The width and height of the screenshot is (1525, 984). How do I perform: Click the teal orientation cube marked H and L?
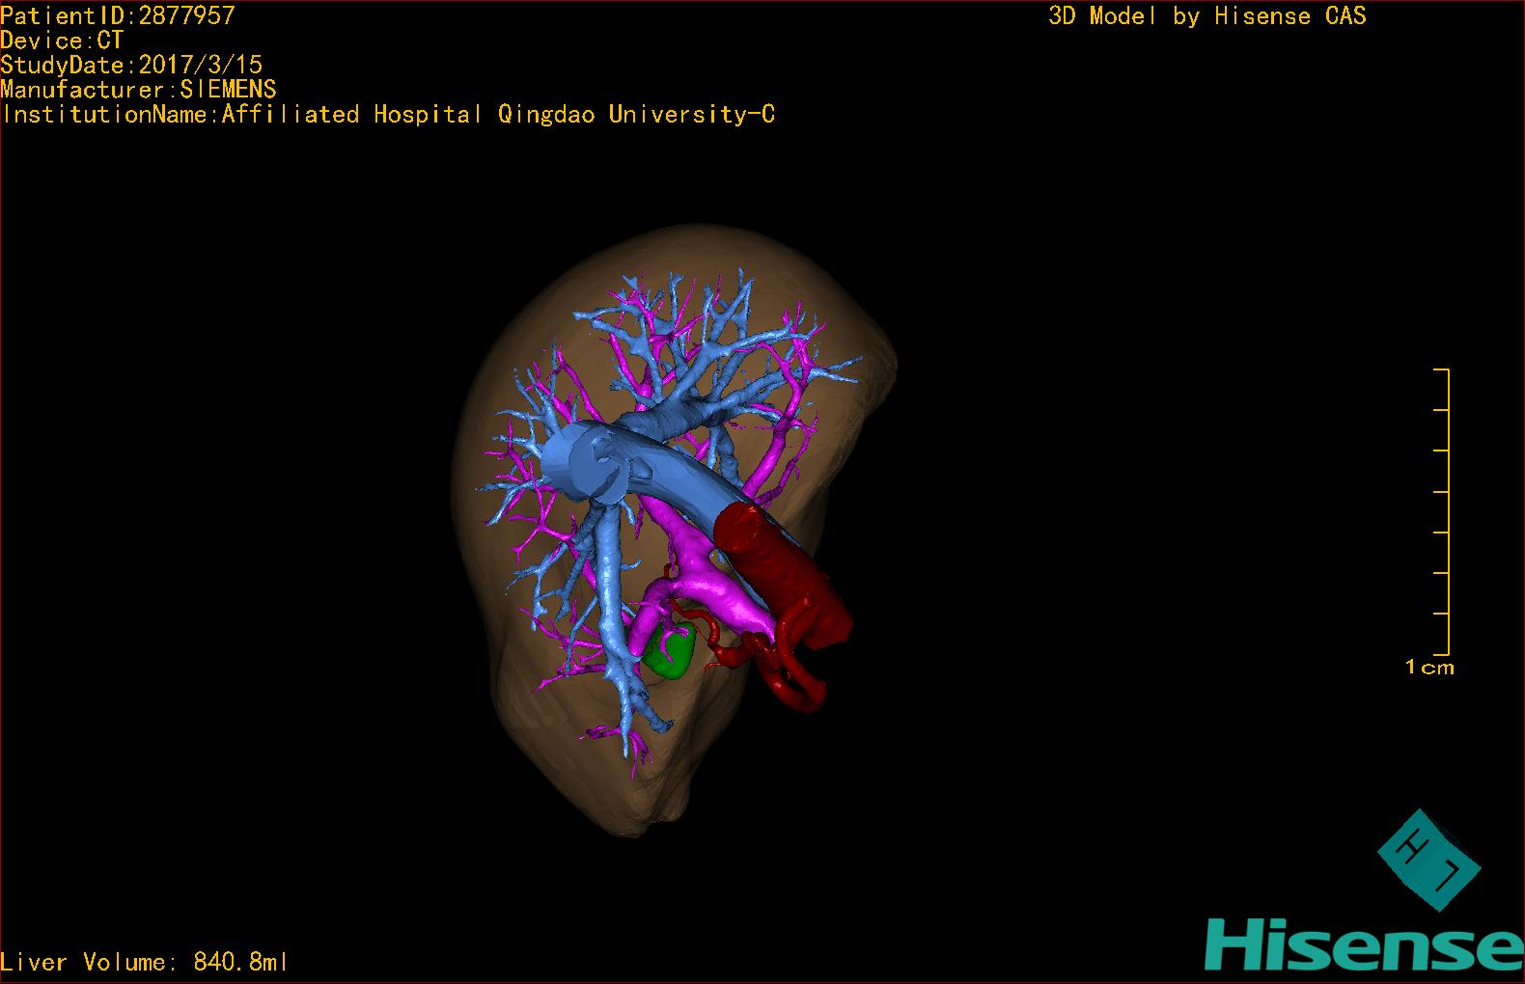coord(1428,860)
